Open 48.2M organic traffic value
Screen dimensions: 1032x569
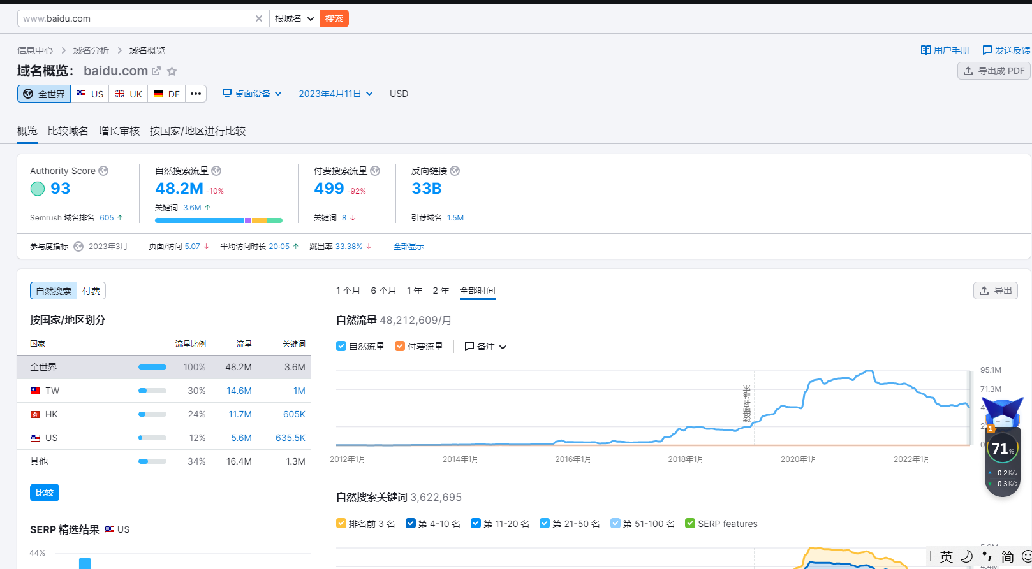tap(179, 189)
